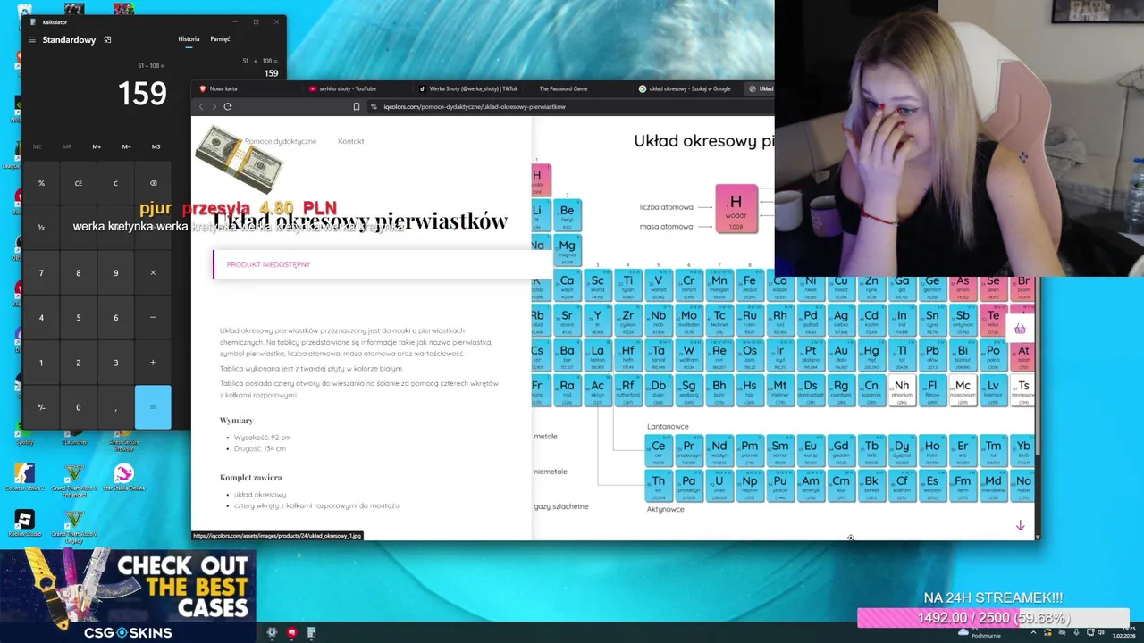Click the CE clear entry key
1144x643 pixels.
pyautogui.click(x=78, y=183)
